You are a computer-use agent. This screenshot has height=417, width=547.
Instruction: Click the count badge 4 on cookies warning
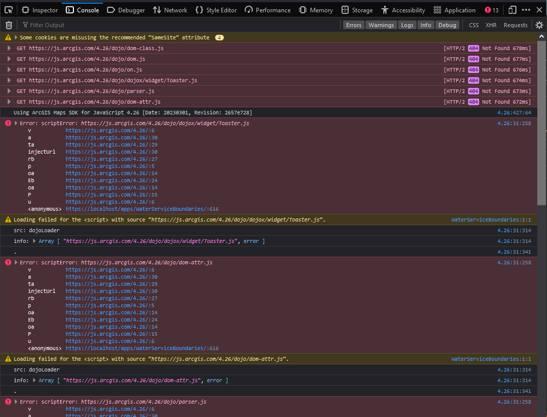pyautogui.click(x=219, y=38)
